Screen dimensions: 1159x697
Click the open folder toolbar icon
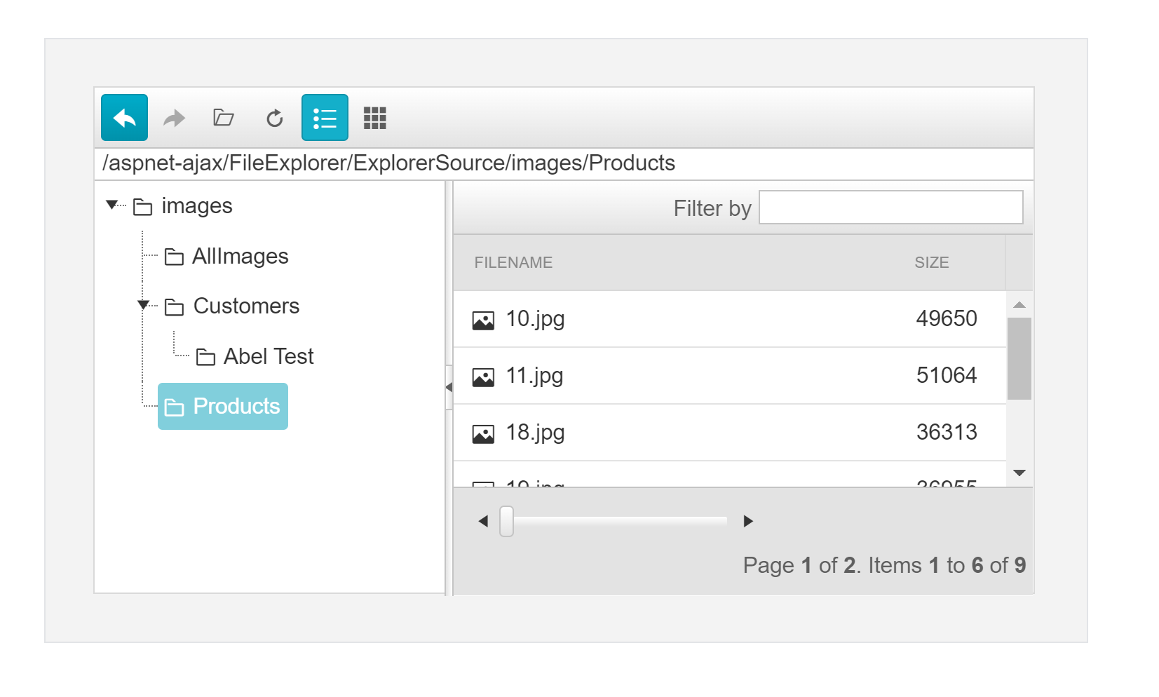point(224,118)
